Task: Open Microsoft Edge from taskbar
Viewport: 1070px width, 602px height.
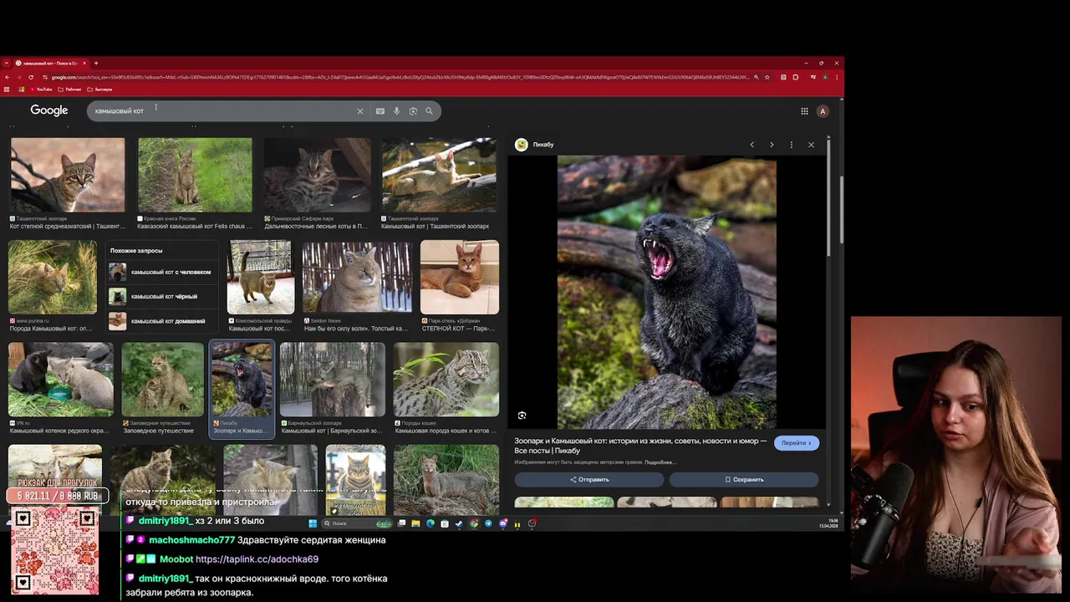Action: [x=431, y=523]
